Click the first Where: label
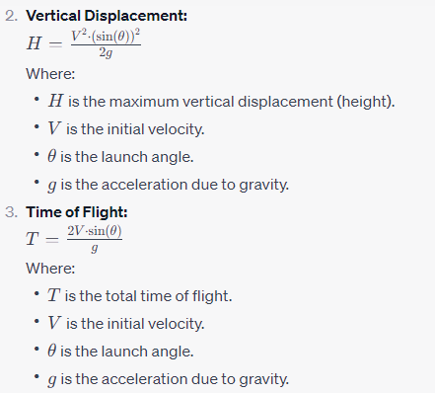The image size is (435, 393). 50,73
